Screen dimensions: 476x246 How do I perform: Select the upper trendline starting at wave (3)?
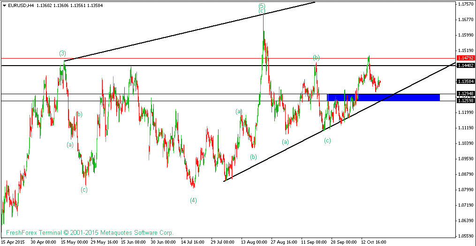(190, 31)
